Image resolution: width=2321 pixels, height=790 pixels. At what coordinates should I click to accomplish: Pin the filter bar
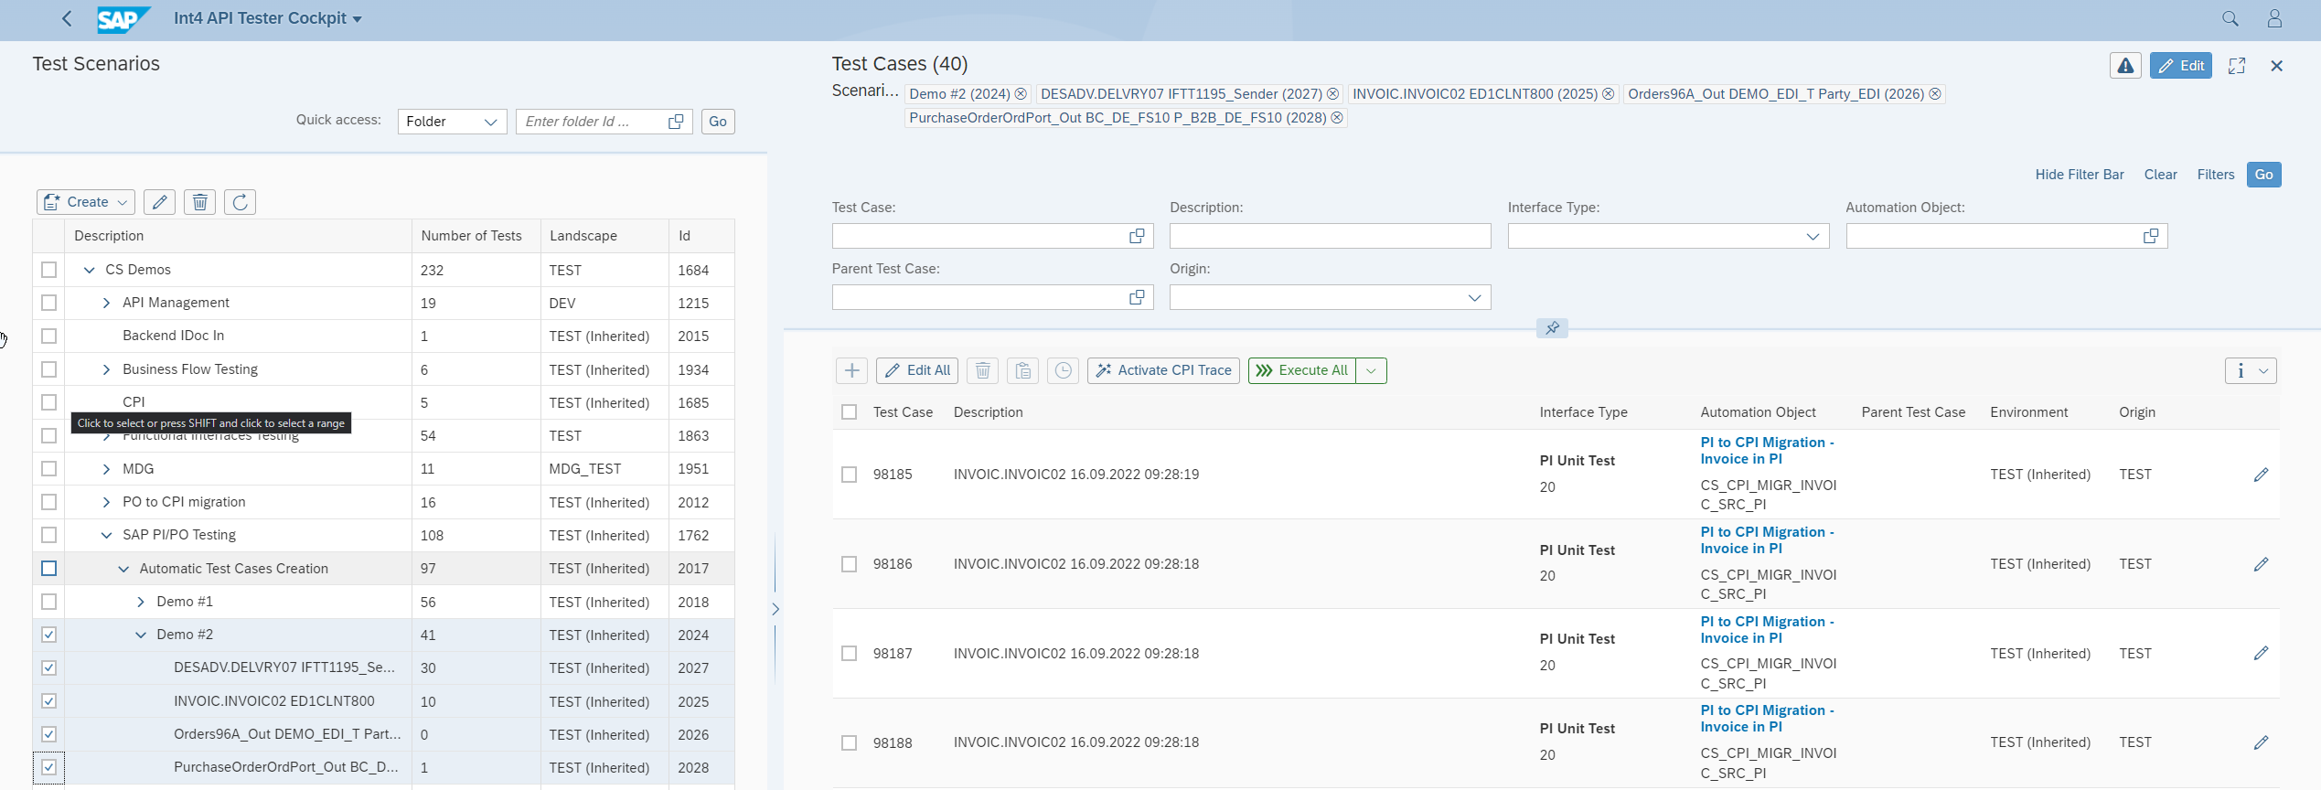pos(1552,328)
